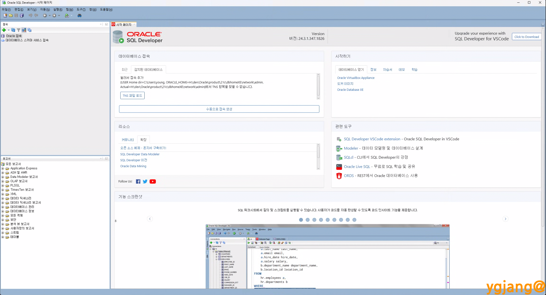Click the detected databases list scrollbar
Viewport: 546px width, 295px height.
318,87
